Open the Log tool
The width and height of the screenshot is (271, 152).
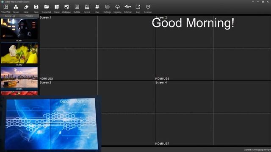(x=138, y=8)
